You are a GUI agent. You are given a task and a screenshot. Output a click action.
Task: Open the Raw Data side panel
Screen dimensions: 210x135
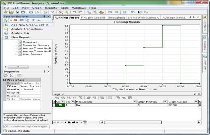click(205, 44)
